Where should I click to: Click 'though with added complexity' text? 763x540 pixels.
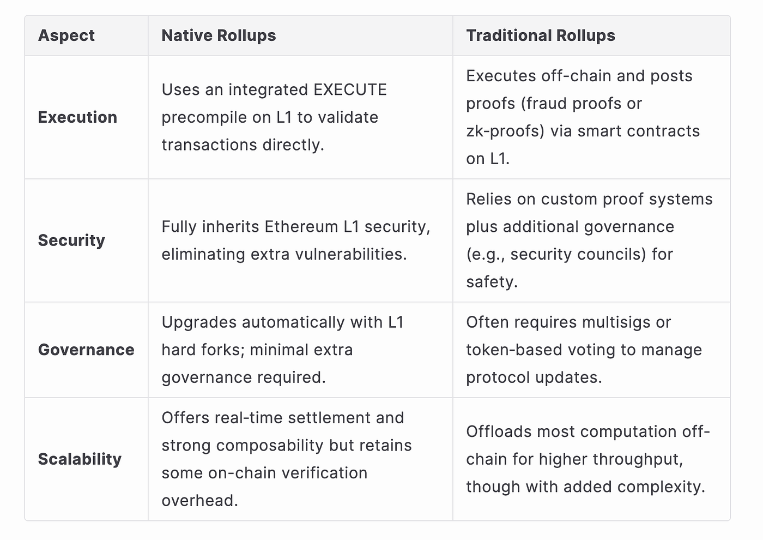585,487
